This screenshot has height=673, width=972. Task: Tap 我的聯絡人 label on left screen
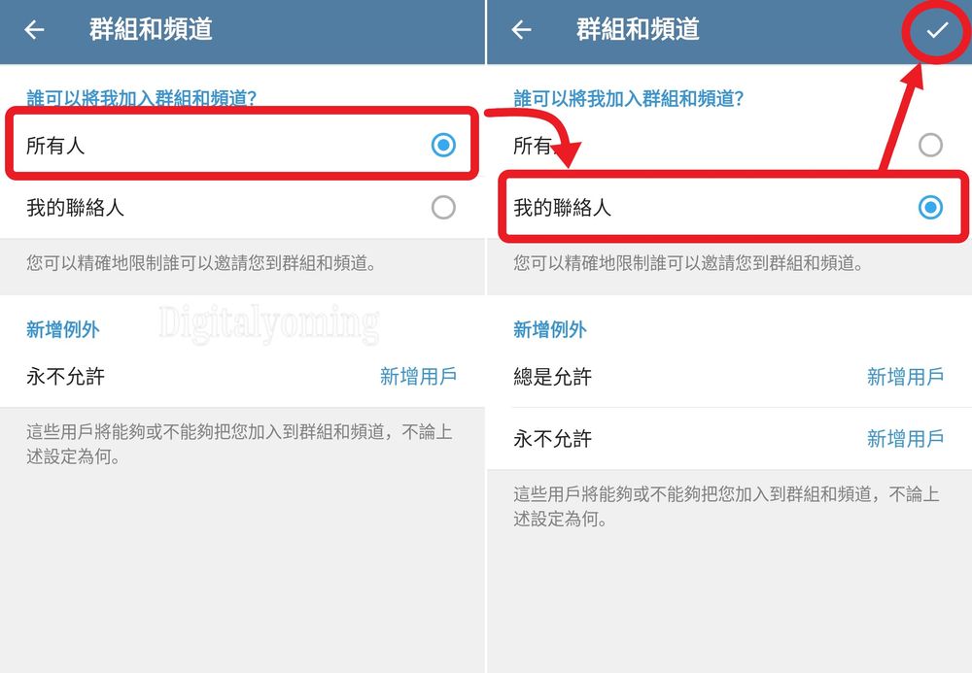(75, 208)
